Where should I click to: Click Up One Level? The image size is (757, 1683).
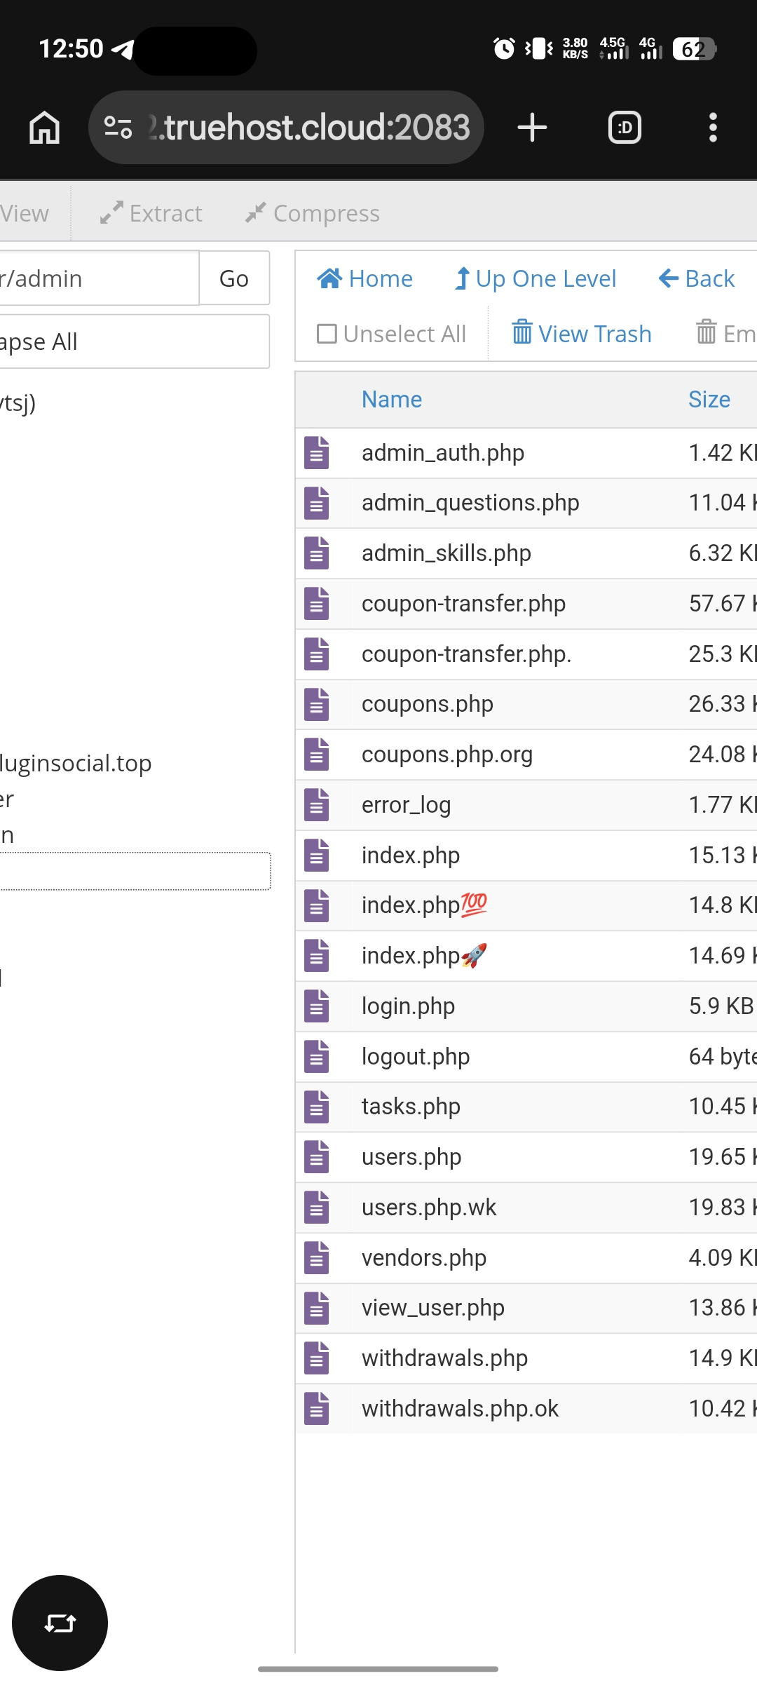536,278
